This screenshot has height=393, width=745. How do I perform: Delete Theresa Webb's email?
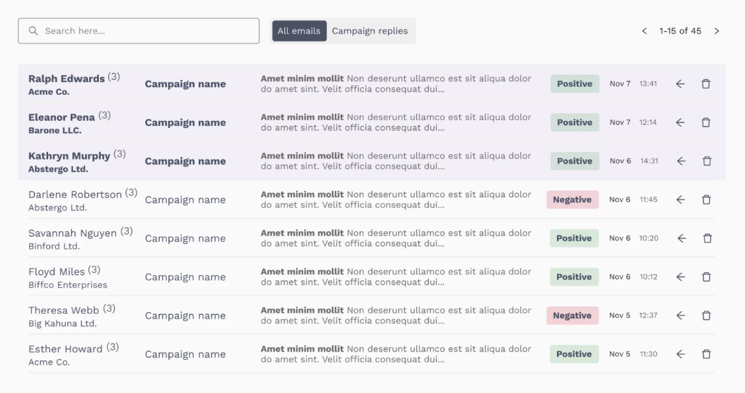click(x=706, y=316)
